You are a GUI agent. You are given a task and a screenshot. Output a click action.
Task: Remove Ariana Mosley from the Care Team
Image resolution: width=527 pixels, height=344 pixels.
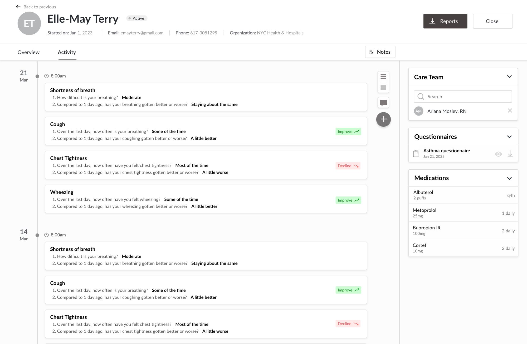point(510,111)
